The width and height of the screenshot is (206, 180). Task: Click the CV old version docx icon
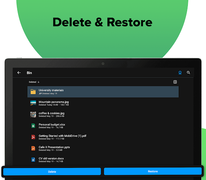pos(33,159)
